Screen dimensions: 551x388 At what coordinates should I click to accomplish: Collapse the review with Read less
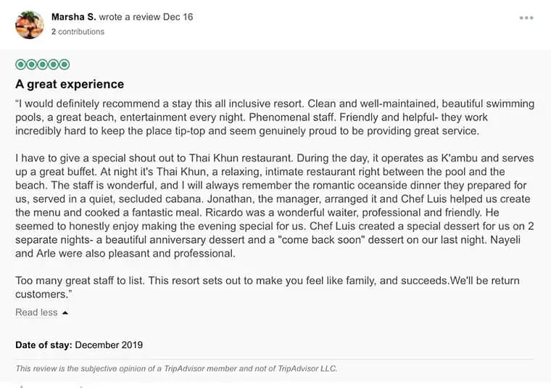tap(36, 313)
